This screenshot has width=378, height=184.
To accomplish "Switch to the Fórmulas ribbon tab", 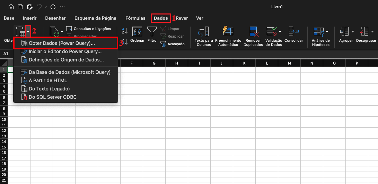I will coord(135,18).
